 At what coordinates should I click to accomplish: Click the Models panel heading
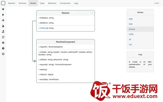(140, 13)
